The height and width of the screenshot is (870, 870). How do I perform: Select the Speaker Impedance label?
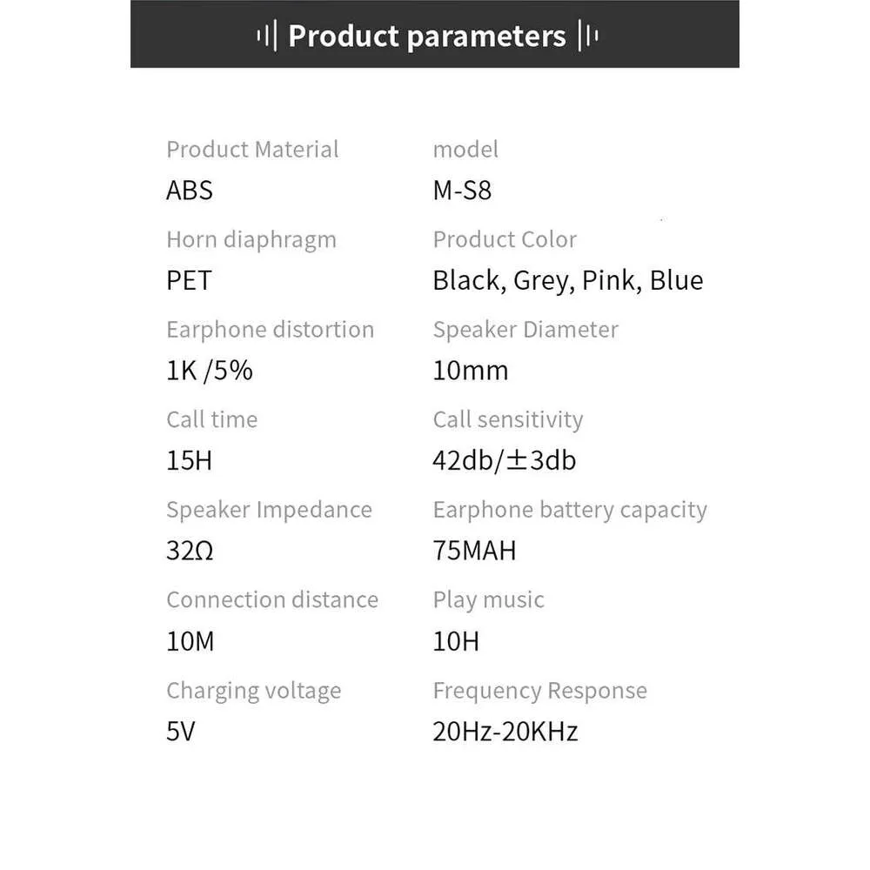click(x=269, y=510)
